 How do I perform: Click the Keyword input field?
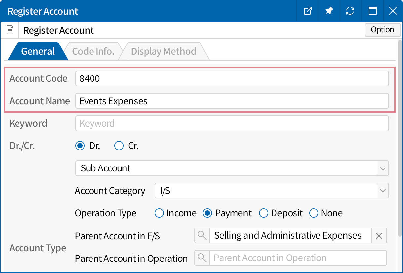click(x=232, y=123)
